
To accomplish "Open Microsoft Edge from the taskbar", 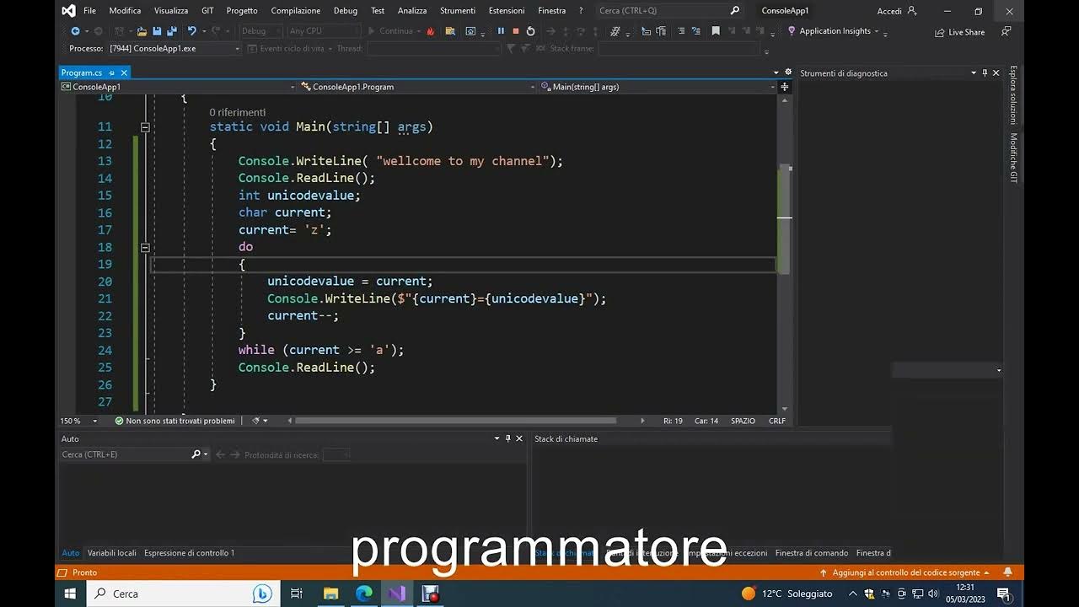I will [x=364, y=594].
